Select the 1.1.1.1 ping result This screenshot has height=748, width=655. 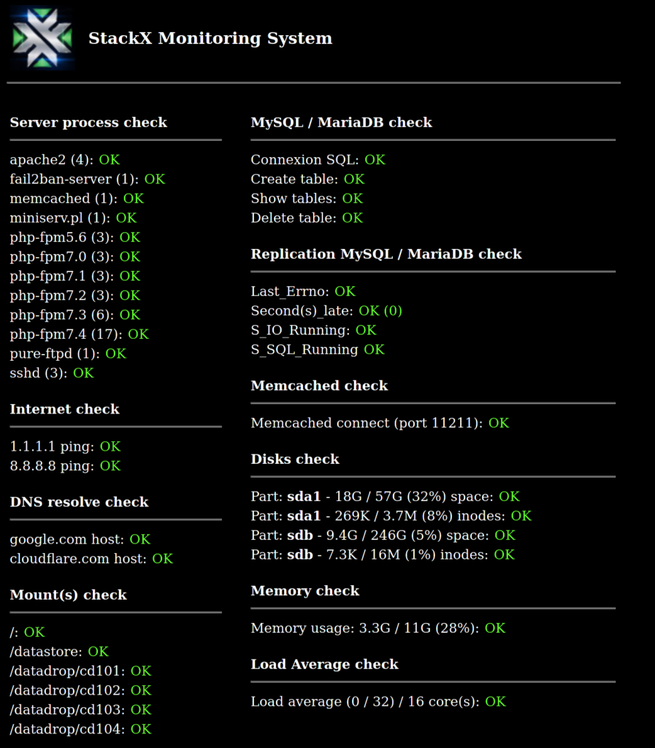[x=65, y=446]
